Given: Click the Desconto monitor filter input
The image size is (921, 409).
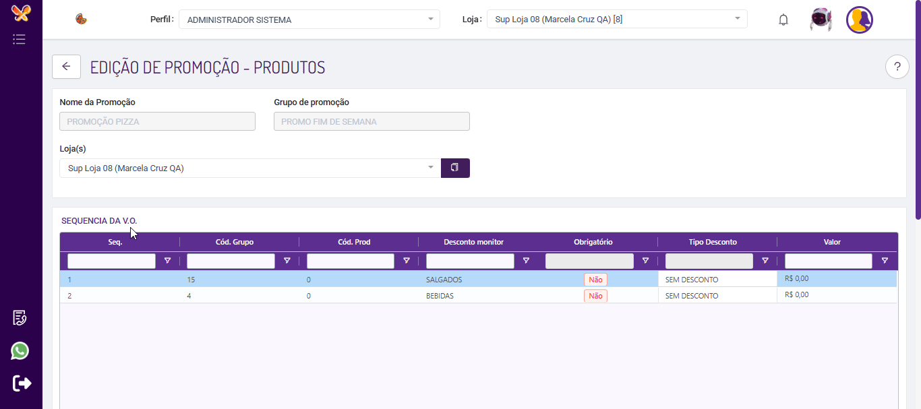Looking at the screenshot, I should pos(470,261).
